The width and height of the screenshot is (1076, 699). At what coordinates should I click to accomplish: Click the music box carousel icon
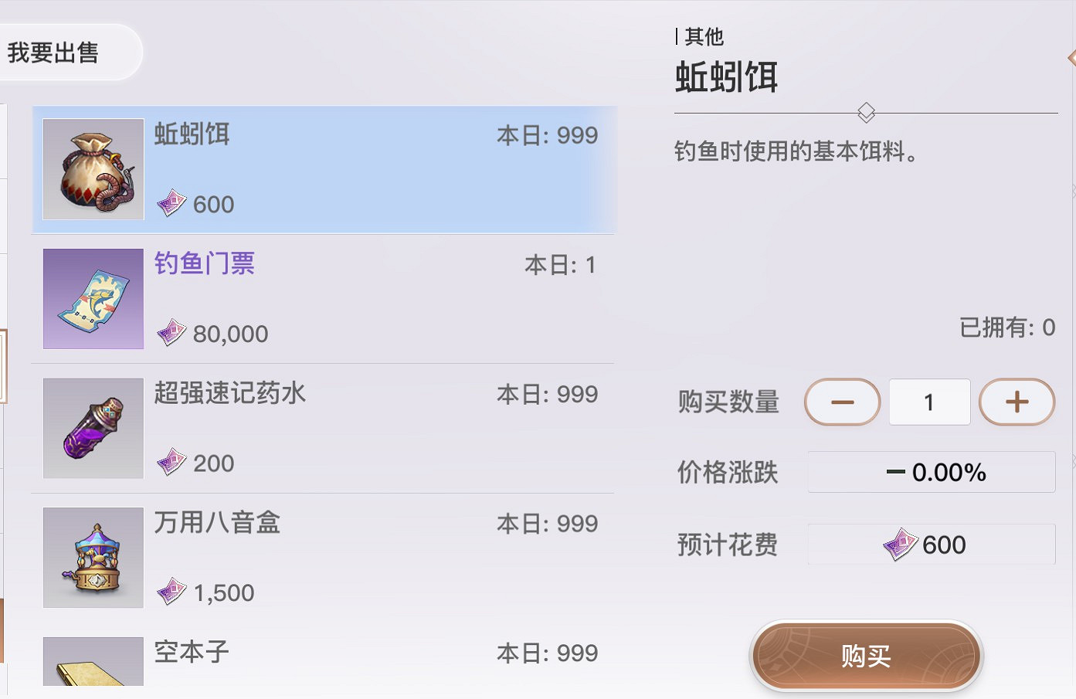pyautogui.click(x=93, y=558)
